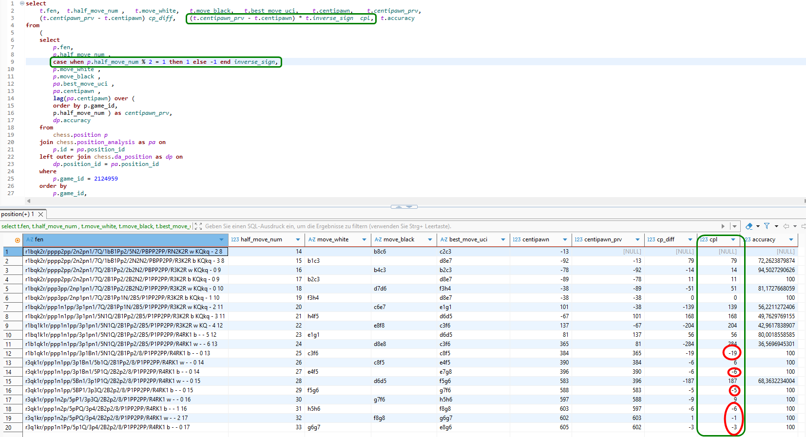Click the eraser clear-filter icon
Viewport: 806px width, 437px height.
coord(749,226)
